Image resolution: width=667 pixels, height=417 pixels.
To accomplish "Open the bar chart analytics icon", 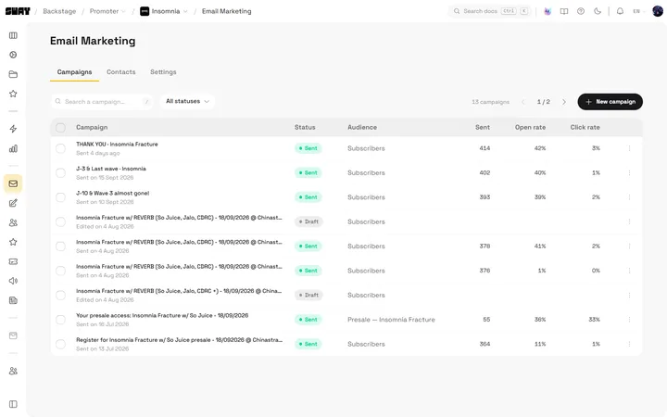I will [x=13, y=148].
